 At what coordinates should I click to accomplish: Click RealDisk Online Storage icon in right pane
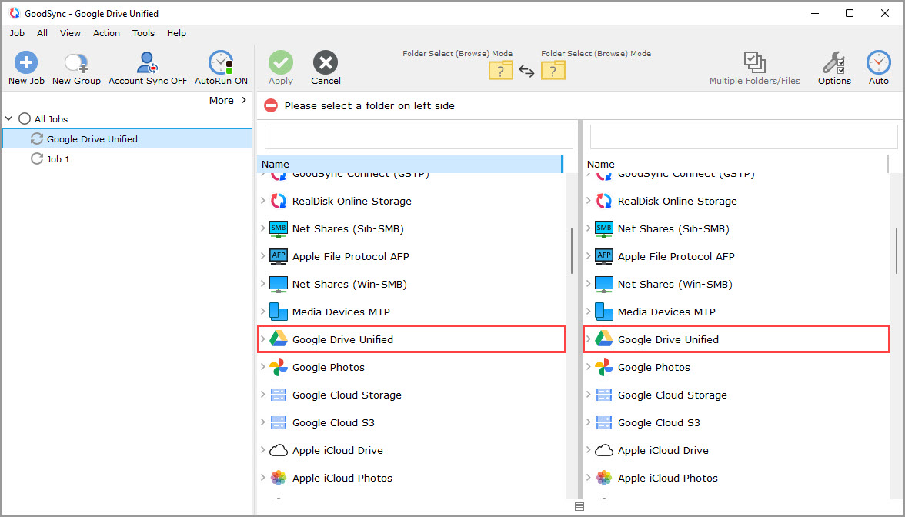coord(603,201)
